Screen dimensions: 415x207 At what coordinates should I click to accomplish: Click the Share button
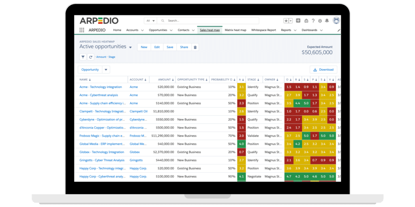pyautogui.click(x=184, y=47)
